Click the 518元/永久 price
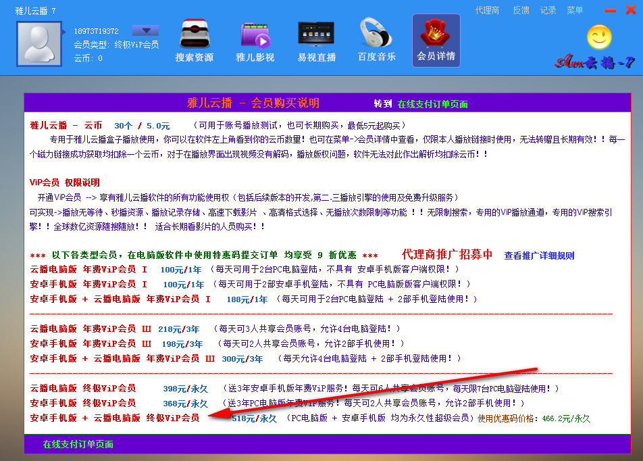 point(254,418)
